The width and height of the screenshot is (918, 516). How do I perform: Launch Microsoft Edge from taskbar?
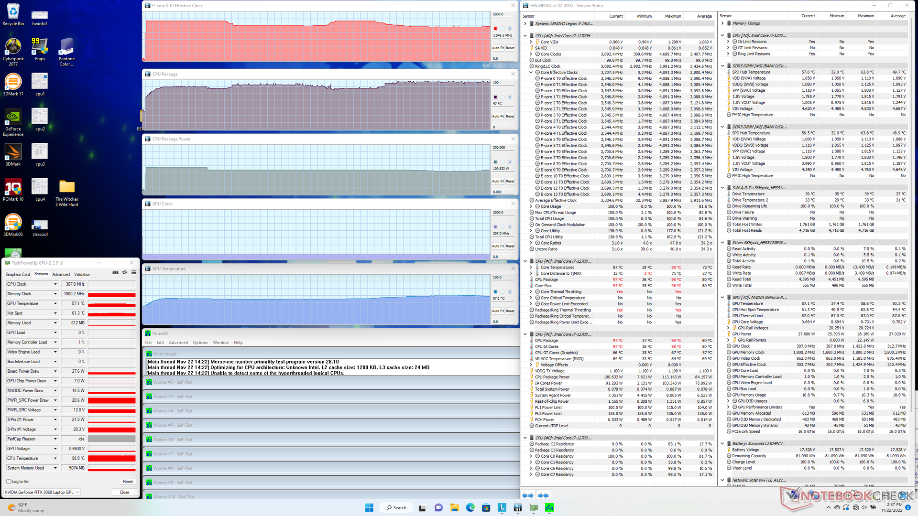coord(470,507)
